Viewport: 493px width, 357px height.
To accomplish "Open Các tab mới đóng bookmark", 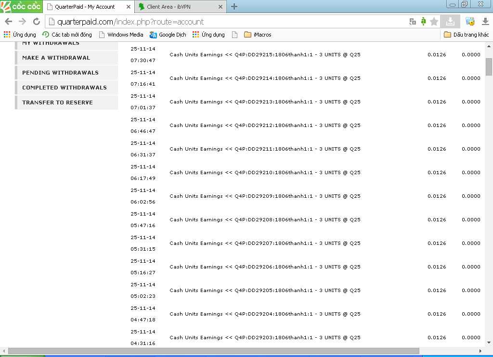I will pos(67,35).
